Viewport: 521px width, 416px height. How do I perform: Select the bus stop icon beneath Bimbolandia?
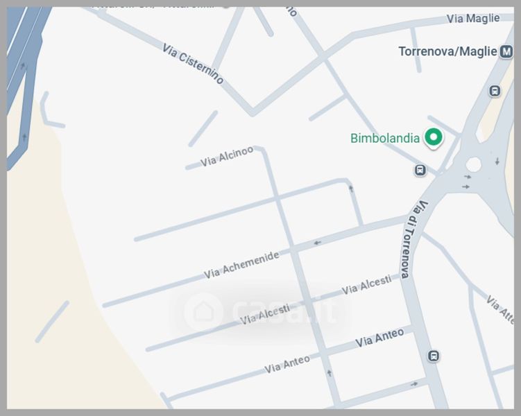point(420,171)
